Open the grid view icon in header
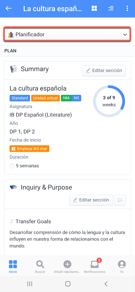 click(x=94, y=8)
